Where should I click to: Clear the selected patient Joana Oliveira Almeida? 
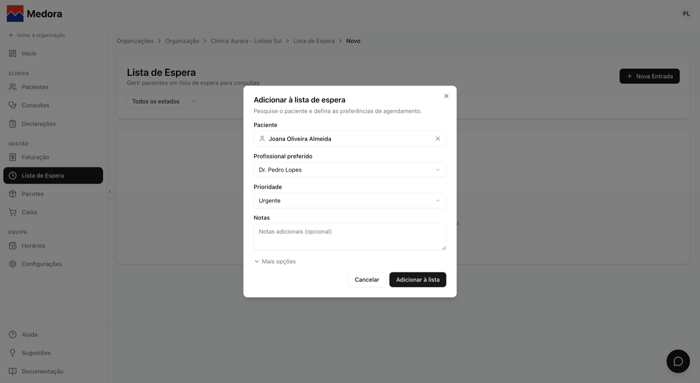(437, 139)
